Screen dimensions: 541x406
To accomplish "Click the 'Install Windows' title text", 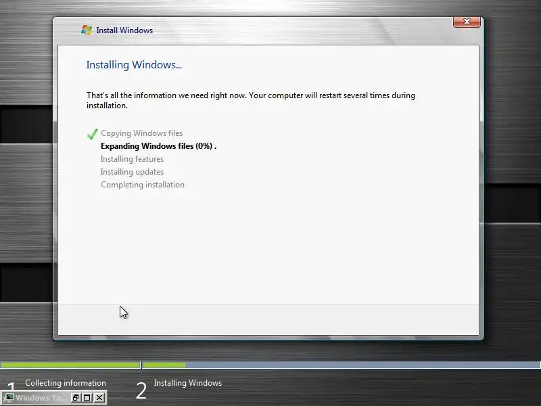I will (x=124, y=30).
